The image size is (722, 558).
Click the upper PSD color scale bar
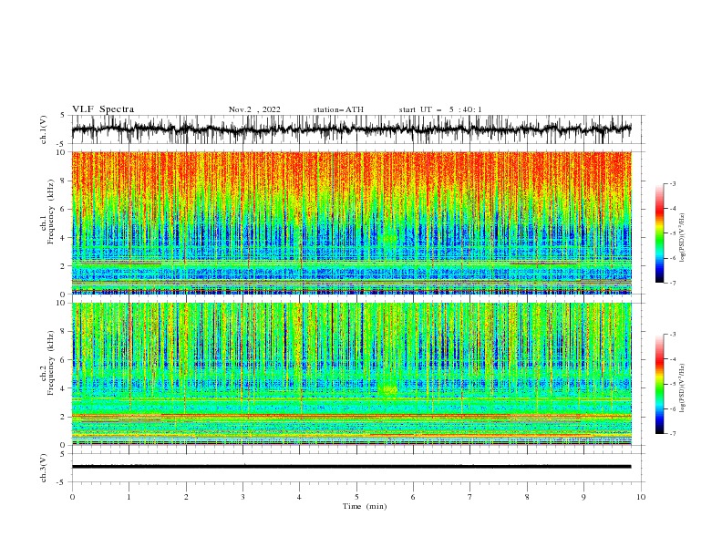[x=659, y=233]
